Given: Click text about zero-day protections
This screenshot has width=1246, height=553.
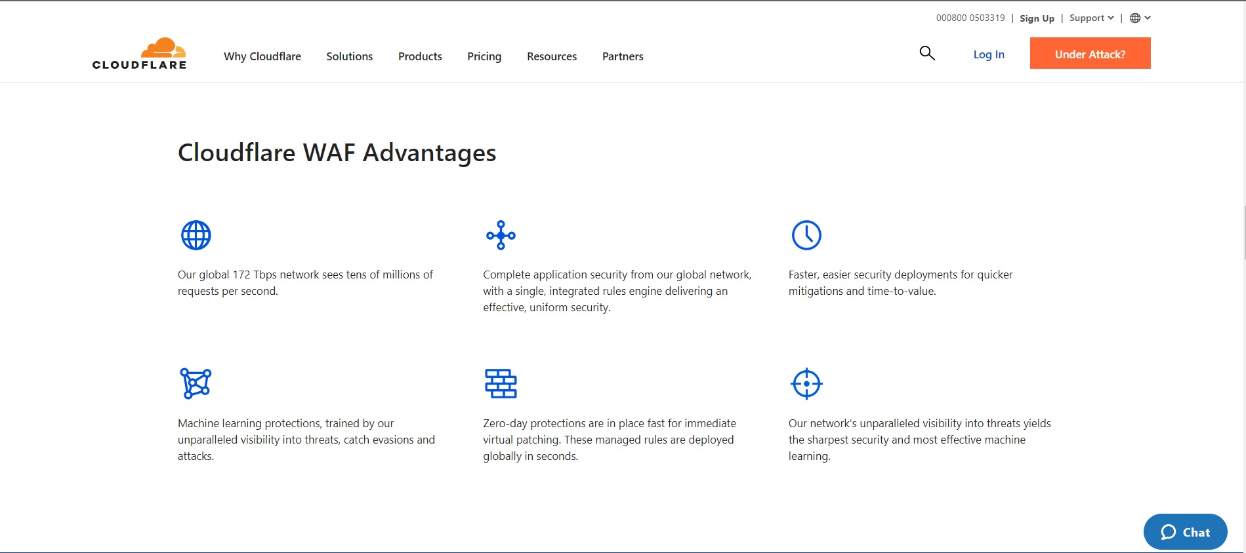Looking at the screenshot, I should coord(610,440).
